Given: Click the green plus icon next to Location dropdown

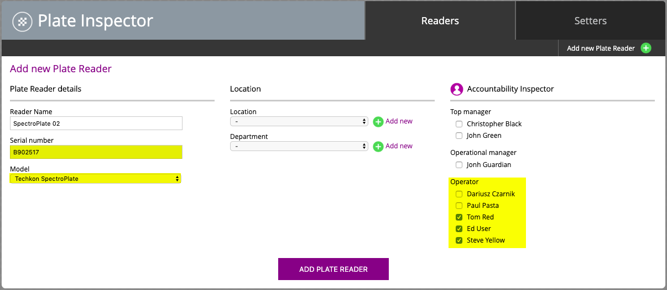Looking at the screenshot, I should 378,122.
